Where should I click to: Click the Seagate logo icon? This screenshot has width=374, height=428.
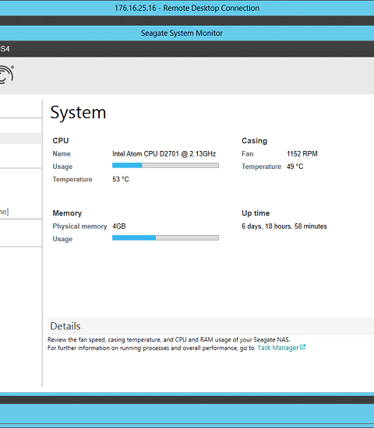[6, 75]
